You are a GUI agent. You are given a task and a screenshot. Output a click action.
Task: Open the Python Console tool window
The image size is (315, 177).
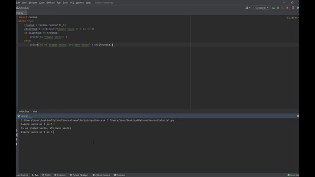coord(101,175)
